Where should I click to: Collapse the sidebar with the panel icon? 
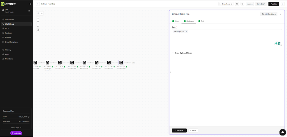[31, 4]
